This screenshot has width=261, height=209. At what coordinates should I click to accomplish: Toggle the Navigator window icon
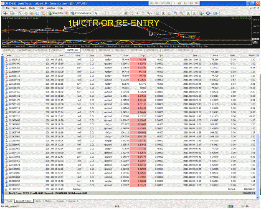(x=31, y=13)
